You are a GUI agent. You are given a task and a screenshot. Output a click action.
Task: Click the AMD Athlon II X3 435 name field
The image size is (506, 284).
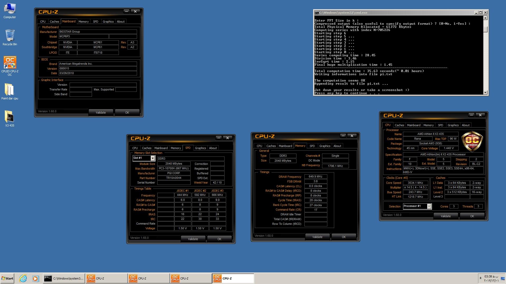(x=430, y=134)
